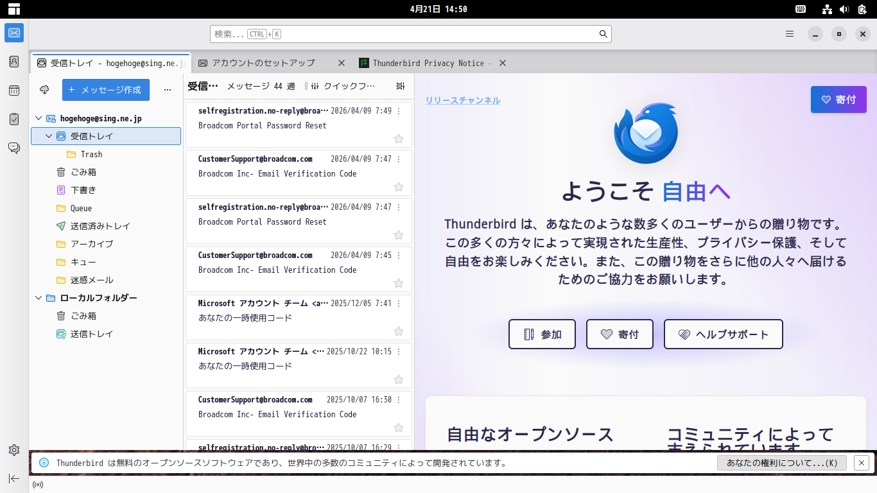Open Thunderbird settings gear
Image resolution: width=877 pixels, height=493 pixels.
[x=14, y=450]
